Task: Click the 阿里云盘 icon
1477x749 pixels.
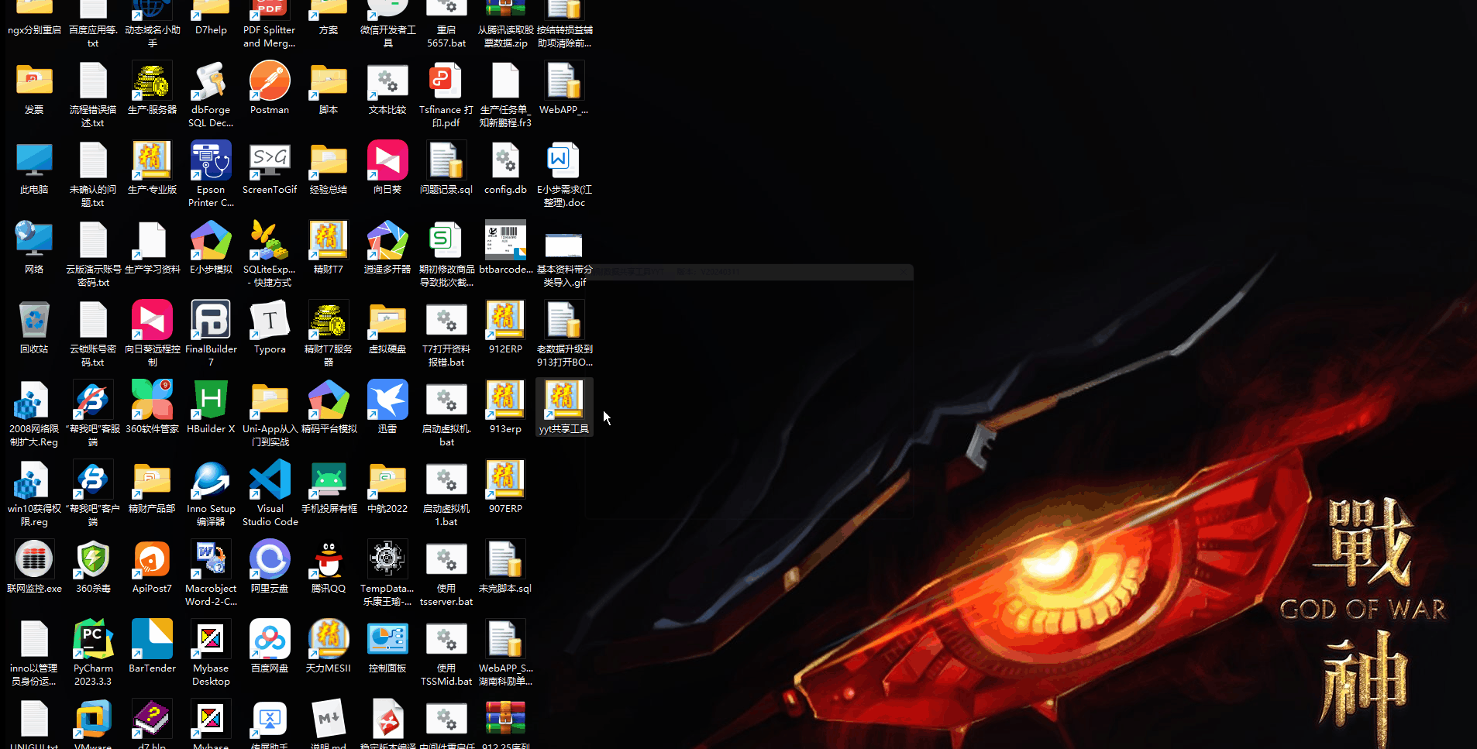Action: click(x=270, y=560)
